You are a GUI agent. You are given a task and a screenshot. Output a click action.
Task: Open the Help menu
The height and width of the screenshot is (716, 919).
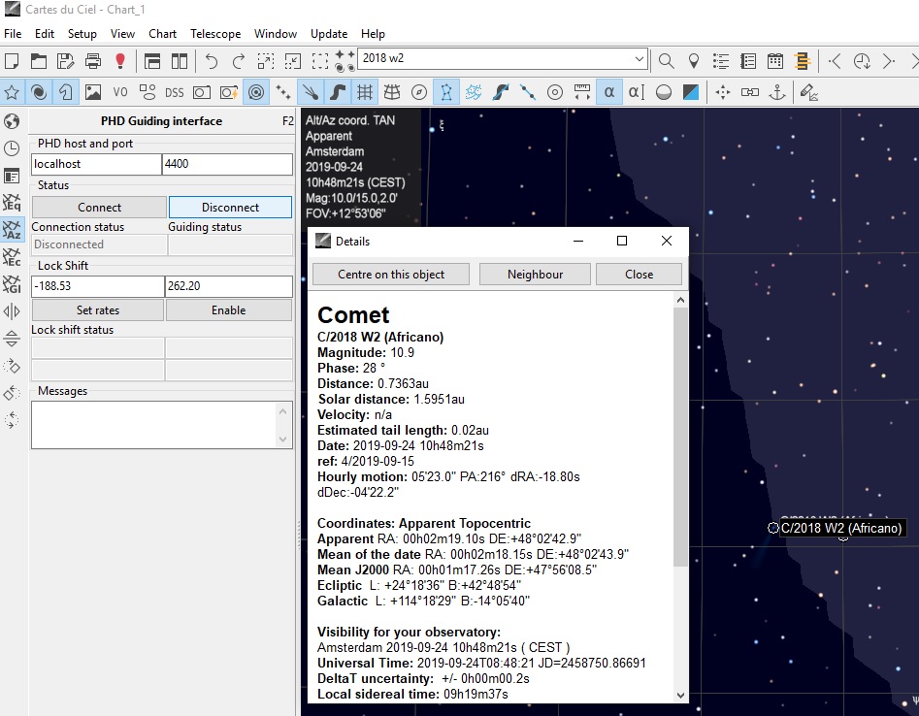pyautogui.click(x=373, y=33)
